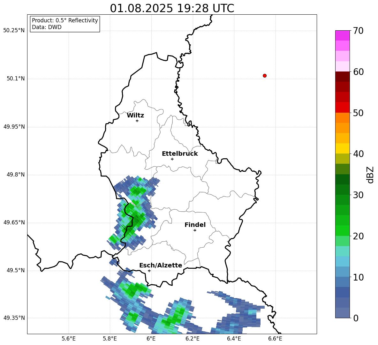Click the 50 value on colorbar
The width and height of the screenshot is (378, 345).
click(x=358, y=113)
